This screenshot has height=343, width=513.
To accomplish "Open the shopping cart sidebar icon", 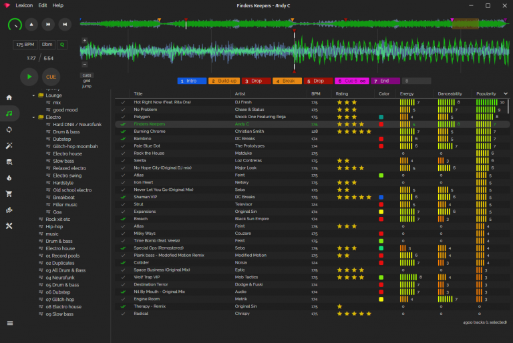I will 9,194.
